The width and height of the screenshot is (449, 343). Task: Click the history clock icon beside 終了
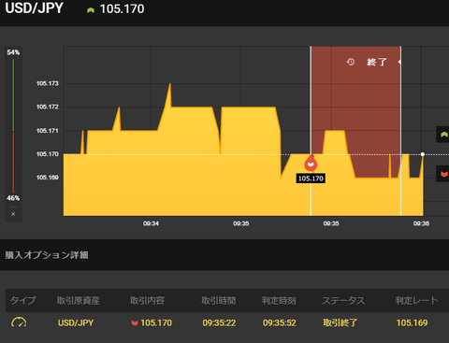[x=351, y=62]
